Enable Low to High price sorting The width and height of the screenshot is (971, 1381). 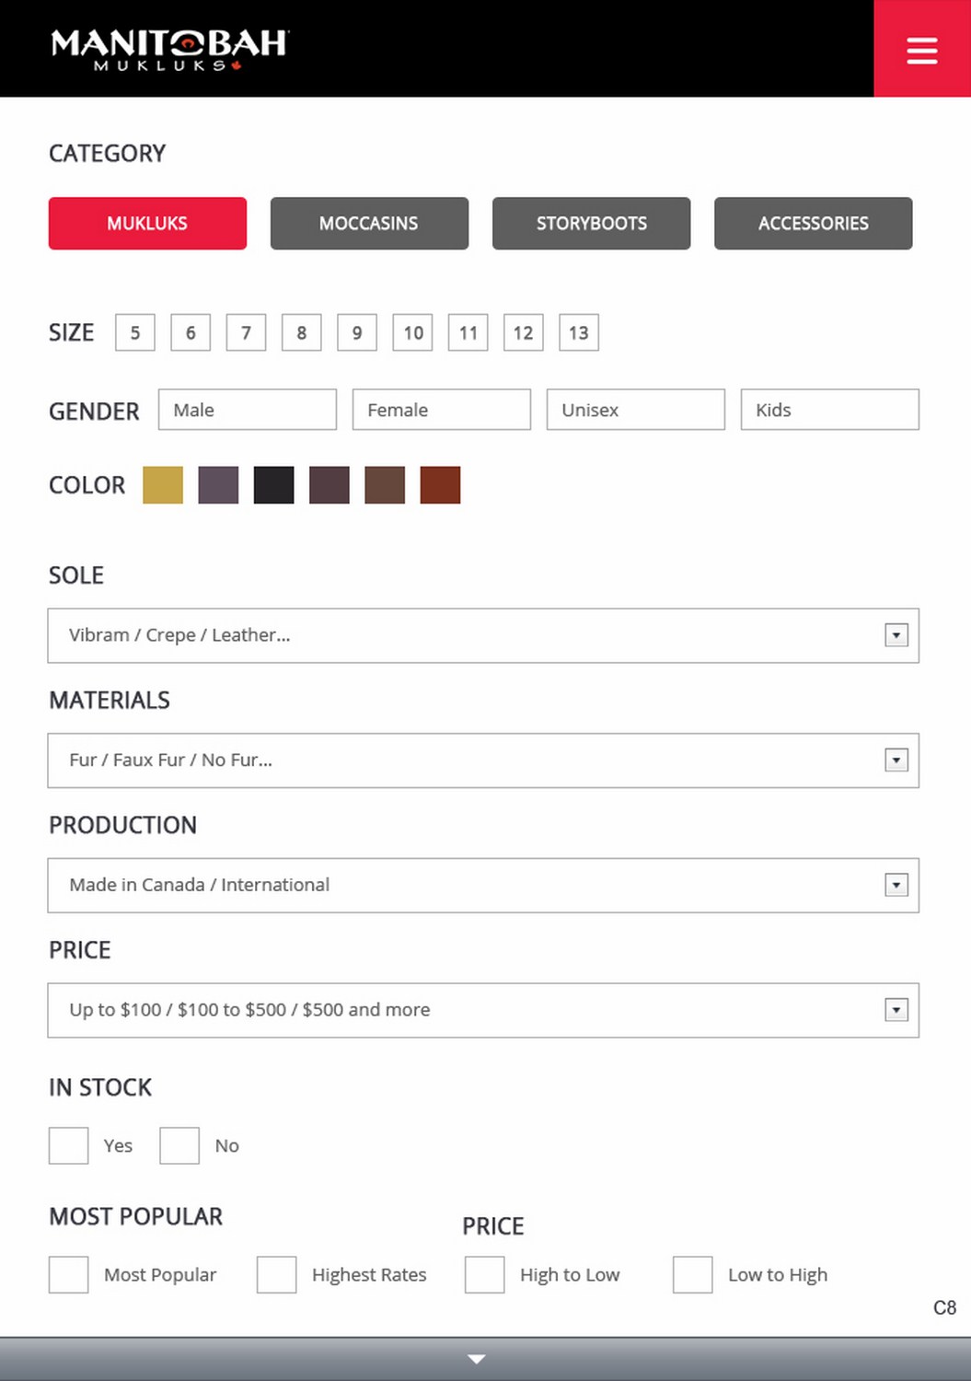[693, 1275]
